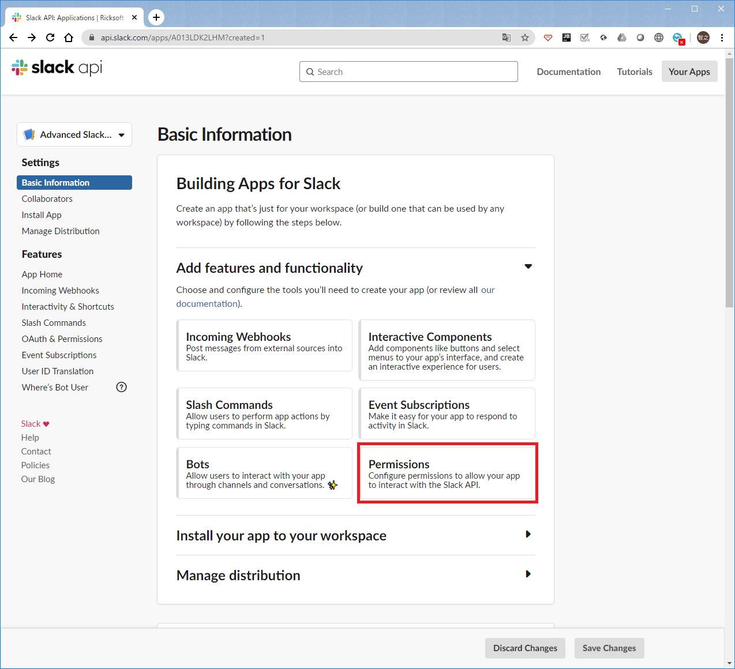
Task: Open the JetBrains extension
Action: [x=567, y=37]
